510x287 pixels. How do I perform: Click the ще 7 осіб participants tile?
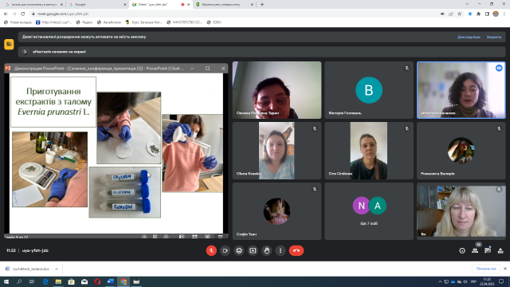click(x=369, y=211)
